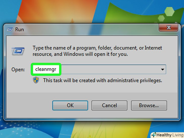The width and height of the screenshot is (184, 138).
Task: Click on the cleanmgr text in Open field
Action: (x=46, y=69)
